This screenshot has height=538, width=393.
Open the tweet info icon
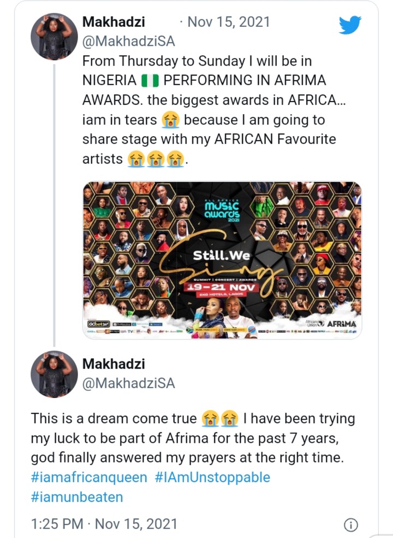[350, 524]
